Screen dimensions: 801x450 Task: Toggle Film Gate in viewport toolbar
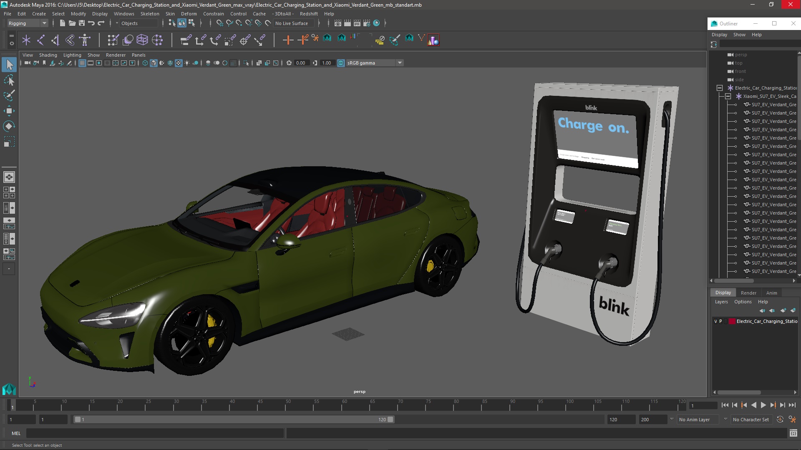[91, 63]
